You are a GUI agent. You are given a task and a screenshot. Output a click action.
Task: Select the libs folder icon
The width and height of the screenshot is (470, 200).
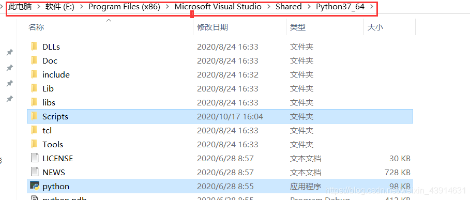coord(34,102)
